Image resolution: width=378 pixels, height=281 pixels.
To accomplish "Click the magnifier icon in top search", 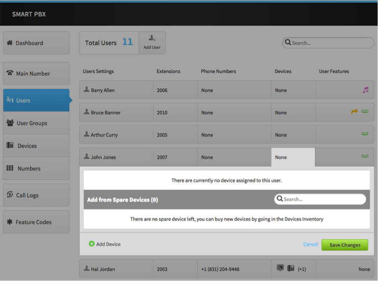I will 288,42.
